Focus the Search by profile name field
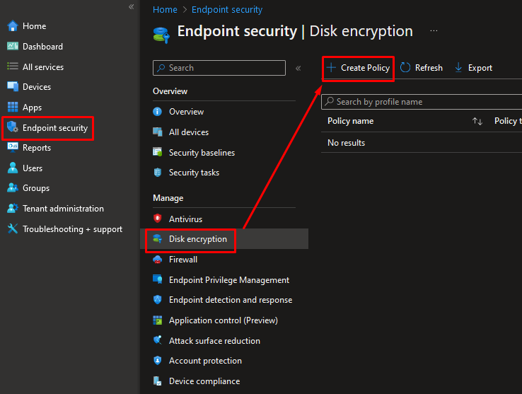522x394 pixels. pyautogui.click(x=422, y=102)
